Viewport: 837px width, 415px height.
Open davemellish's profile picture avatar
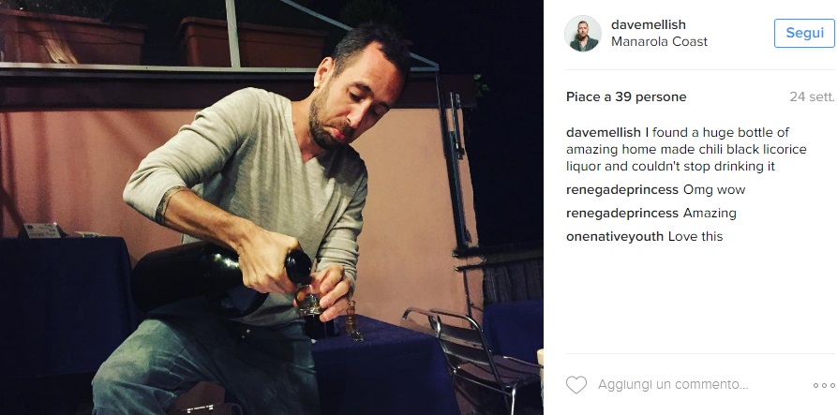(583, 33)
